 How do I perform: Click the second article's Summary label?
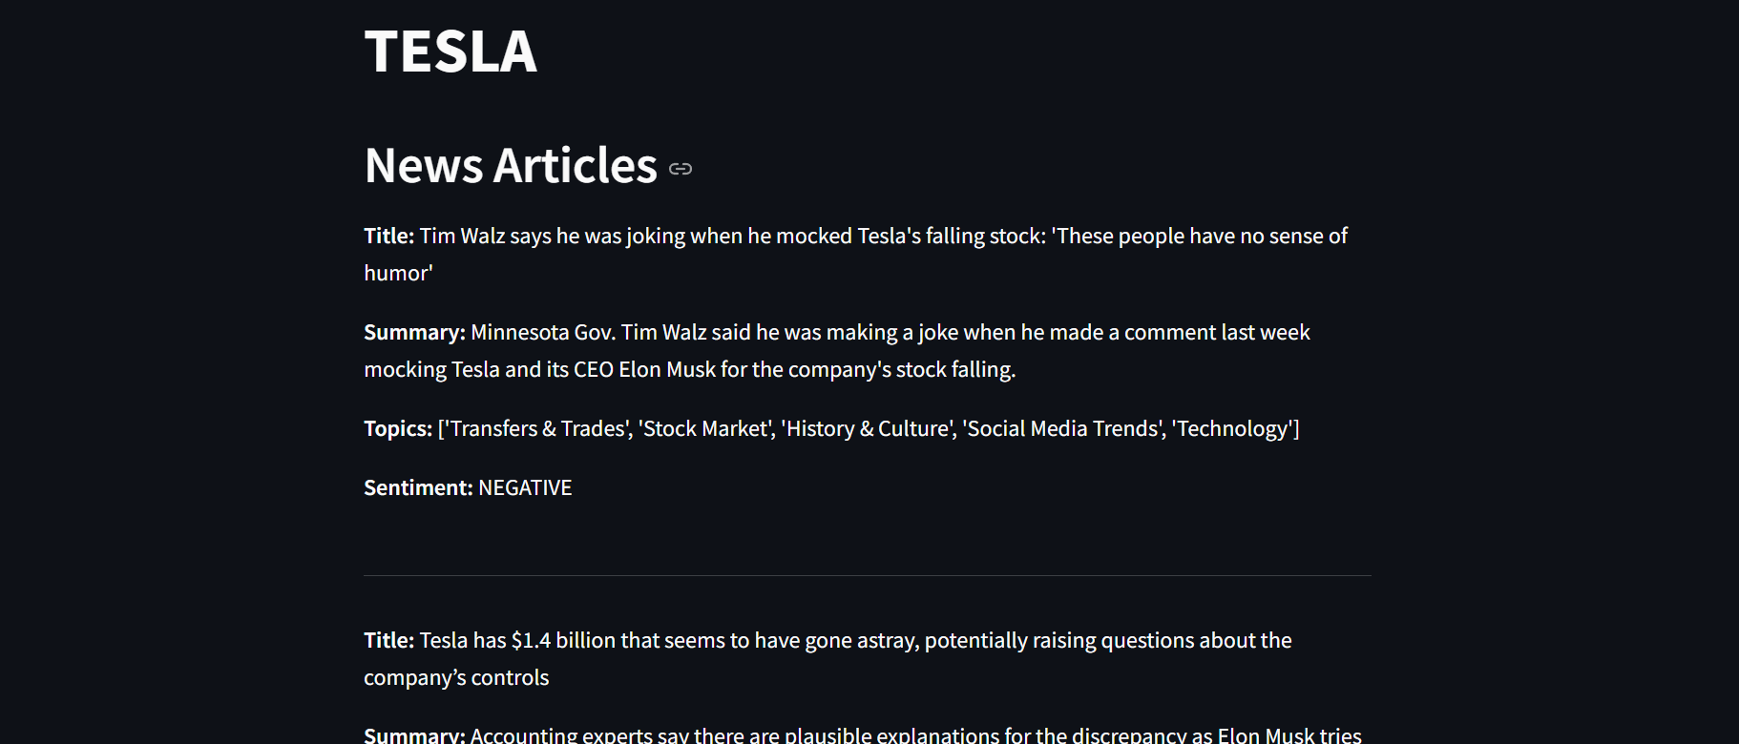[414, 735]
